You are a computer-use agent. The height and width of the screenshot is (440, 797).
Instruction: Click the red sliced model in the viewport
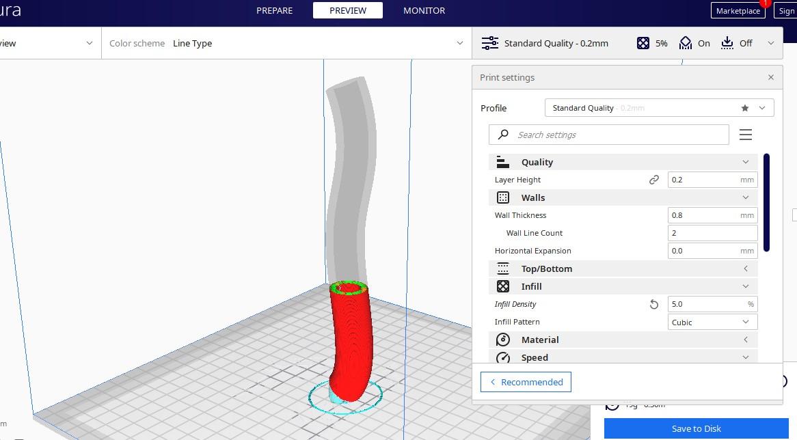351,343
